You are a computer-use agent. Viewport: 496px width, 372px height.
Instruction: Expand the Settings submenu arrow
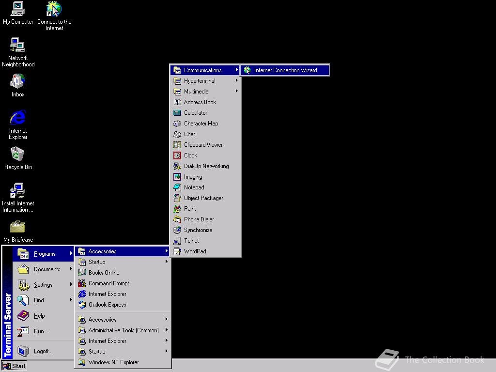71,284
